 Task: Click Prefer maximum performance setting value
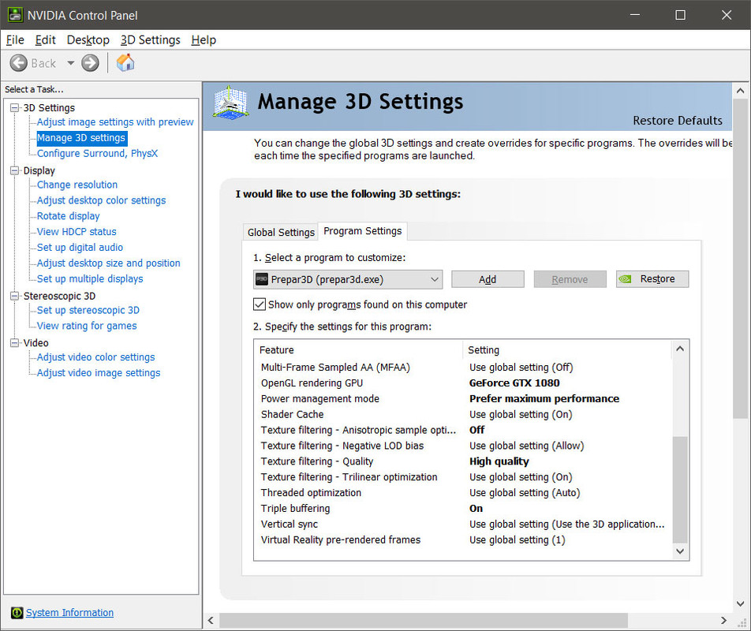click(x=544, y=399)
